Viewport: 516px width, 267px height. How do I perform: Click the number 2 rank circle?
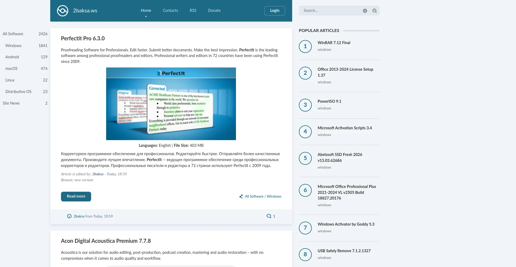coord(305,73)
